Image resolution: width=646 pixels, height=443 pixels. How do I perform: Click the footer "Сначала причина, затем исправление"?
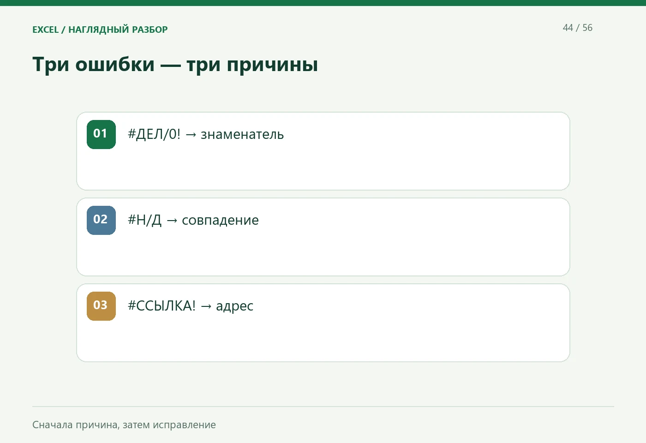(x=124, y=425)
